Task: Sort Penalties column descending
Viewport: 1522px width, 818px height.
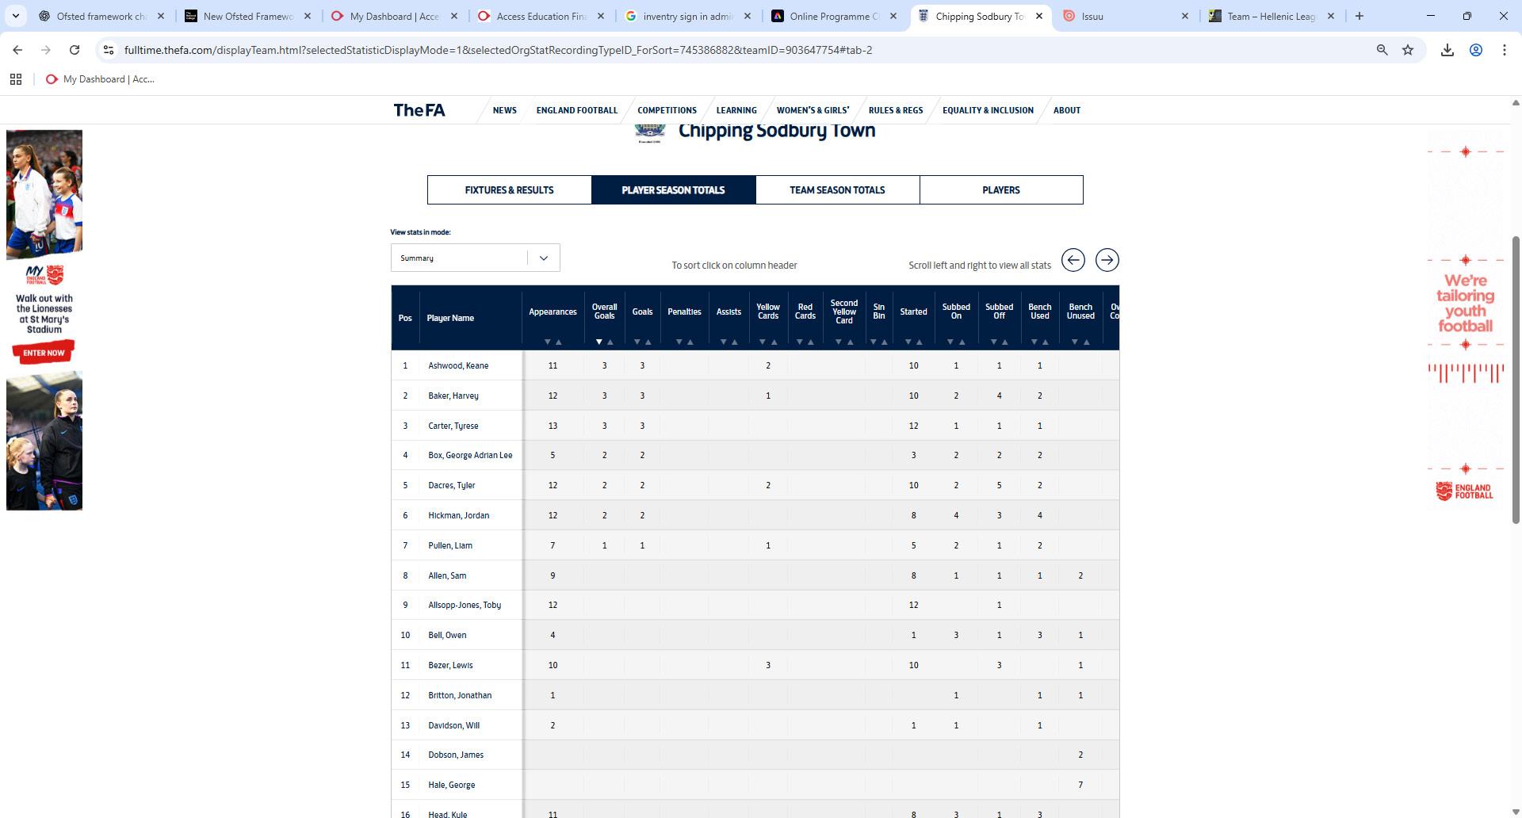Action: point(679,342)
